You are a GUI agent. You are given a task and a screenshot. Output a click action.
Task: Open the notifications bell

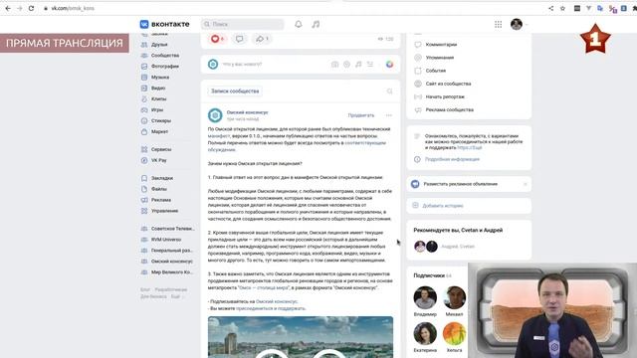click(x=299, y=24)
